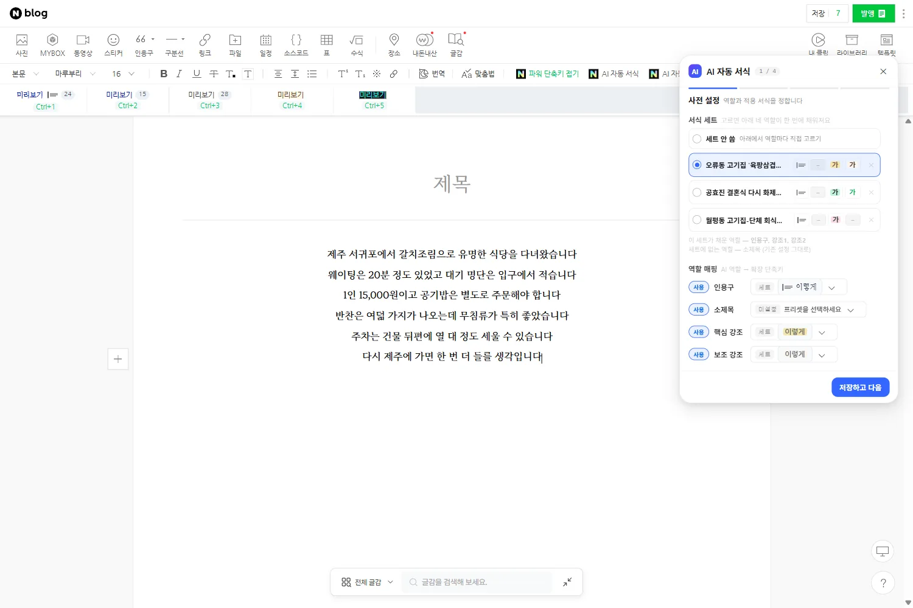Open the 인용구 preset dropdown

[x=799, y=287]
